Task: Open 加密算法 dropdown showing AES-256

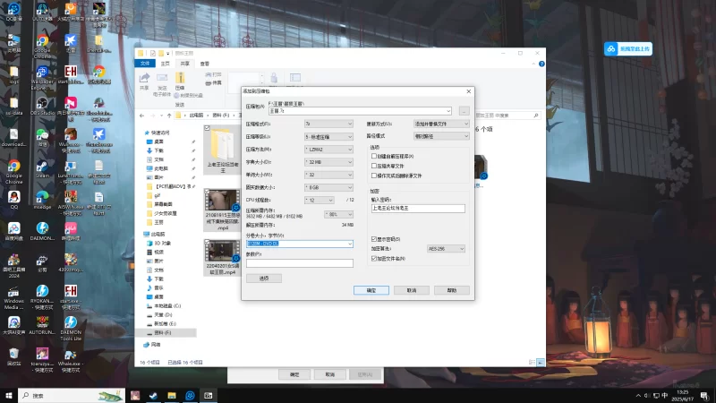Action: (x=446, y=249)
